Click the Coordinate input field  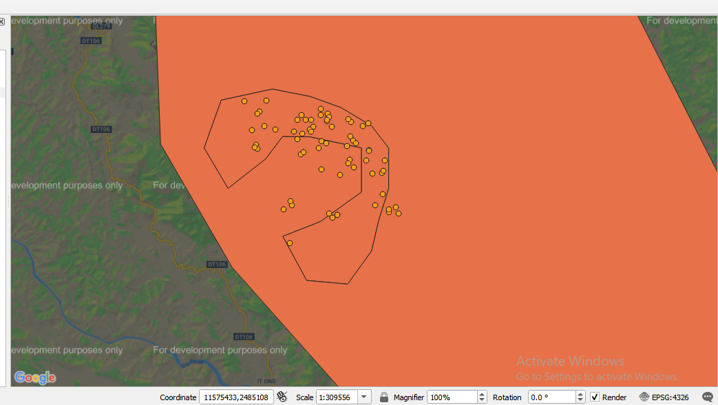236,397
